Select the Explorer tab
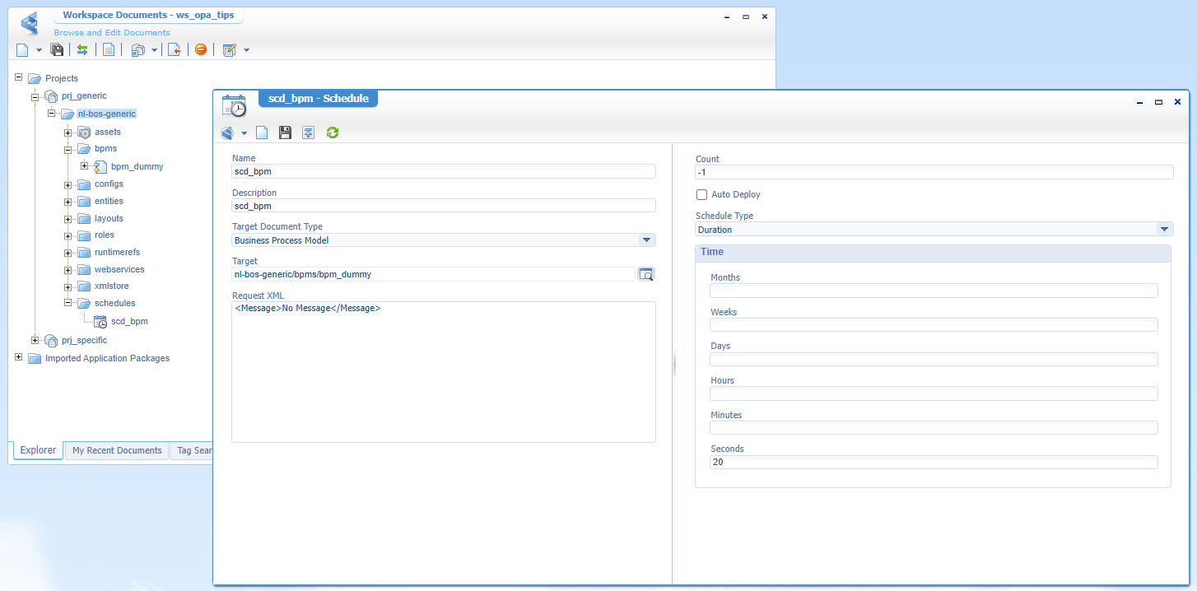The image size is (1197, 591). (x=38, y=451)
